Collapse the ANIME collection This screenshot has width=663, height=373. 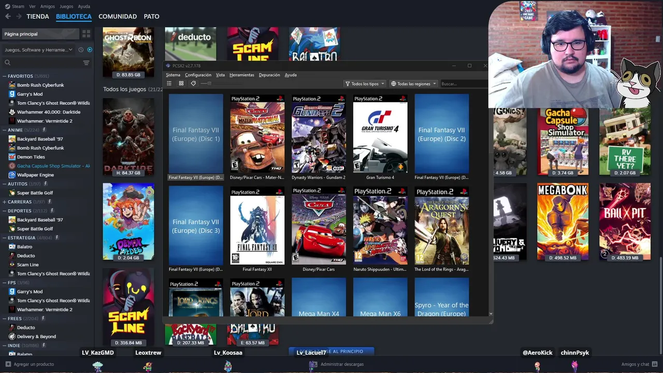tap(4, 130)
